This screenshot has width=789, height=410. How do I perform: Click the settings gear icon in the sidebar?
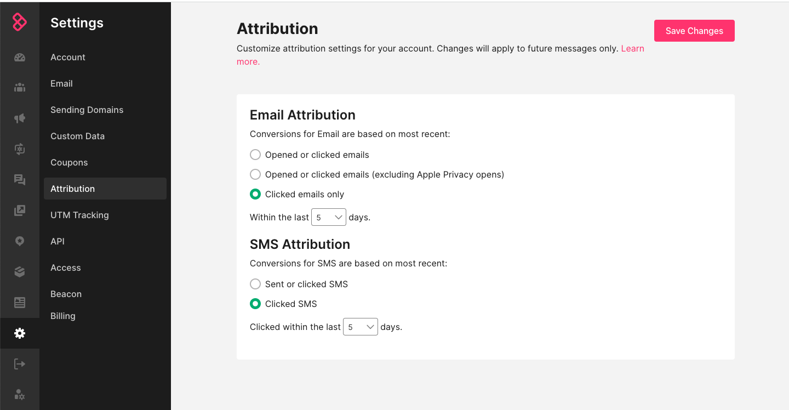20,333
